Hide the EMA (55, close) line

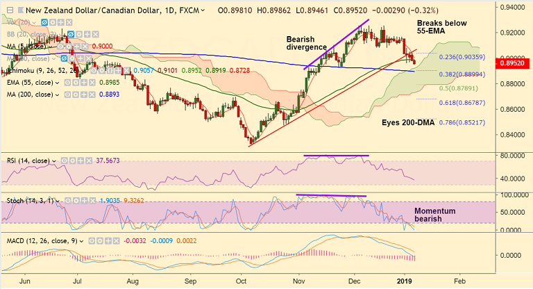[67, 83]
